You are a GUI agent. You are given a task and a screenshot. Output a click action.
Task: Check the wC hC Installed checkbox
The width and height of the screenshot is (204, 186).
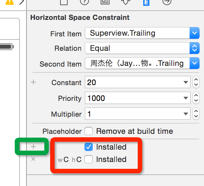[89, 159]
